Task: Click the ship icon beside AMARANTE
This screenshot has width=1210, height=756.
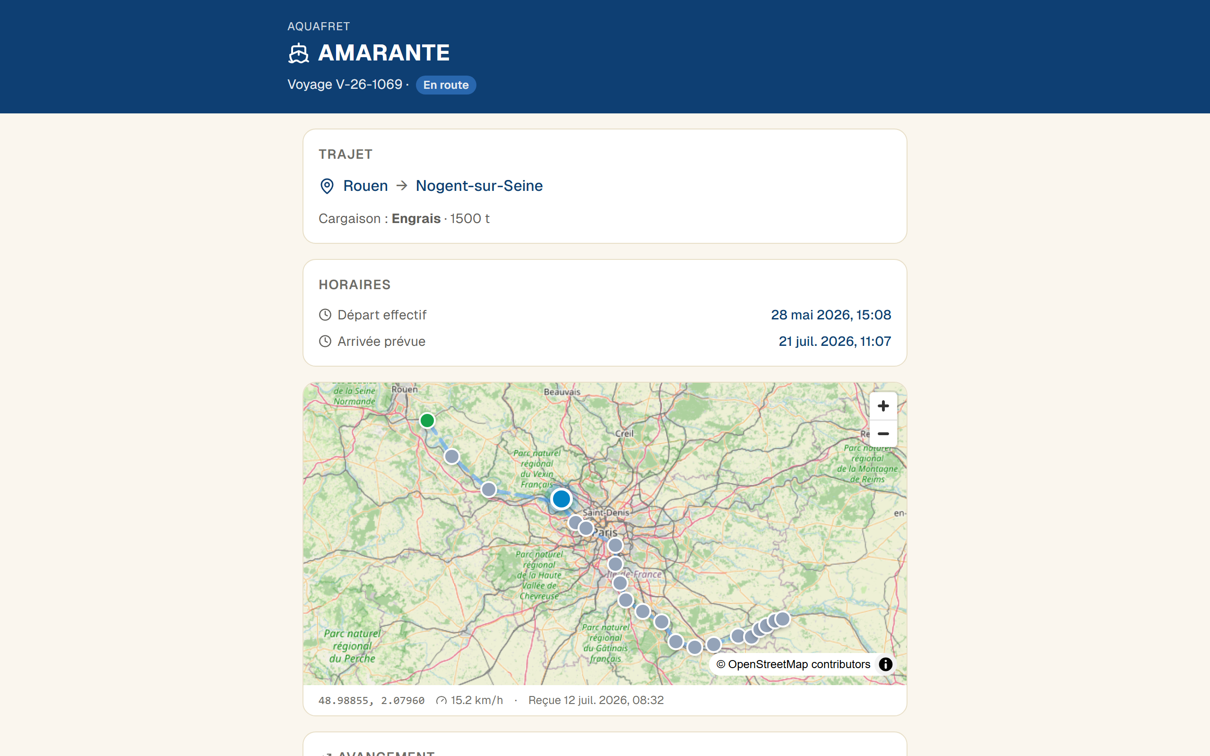Action: tap(299, 53)
